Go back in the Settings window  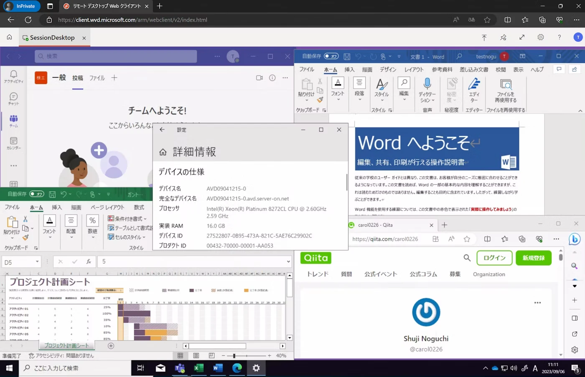click(x=162, y=129)
